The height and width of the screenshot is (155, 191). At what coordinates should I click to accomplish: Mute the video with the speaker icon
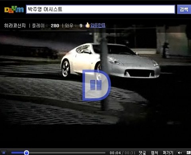point(180,153)
